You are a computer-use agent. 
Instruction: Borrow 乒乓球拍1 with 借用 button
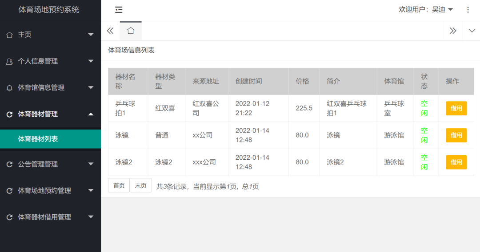pos(456,108)
